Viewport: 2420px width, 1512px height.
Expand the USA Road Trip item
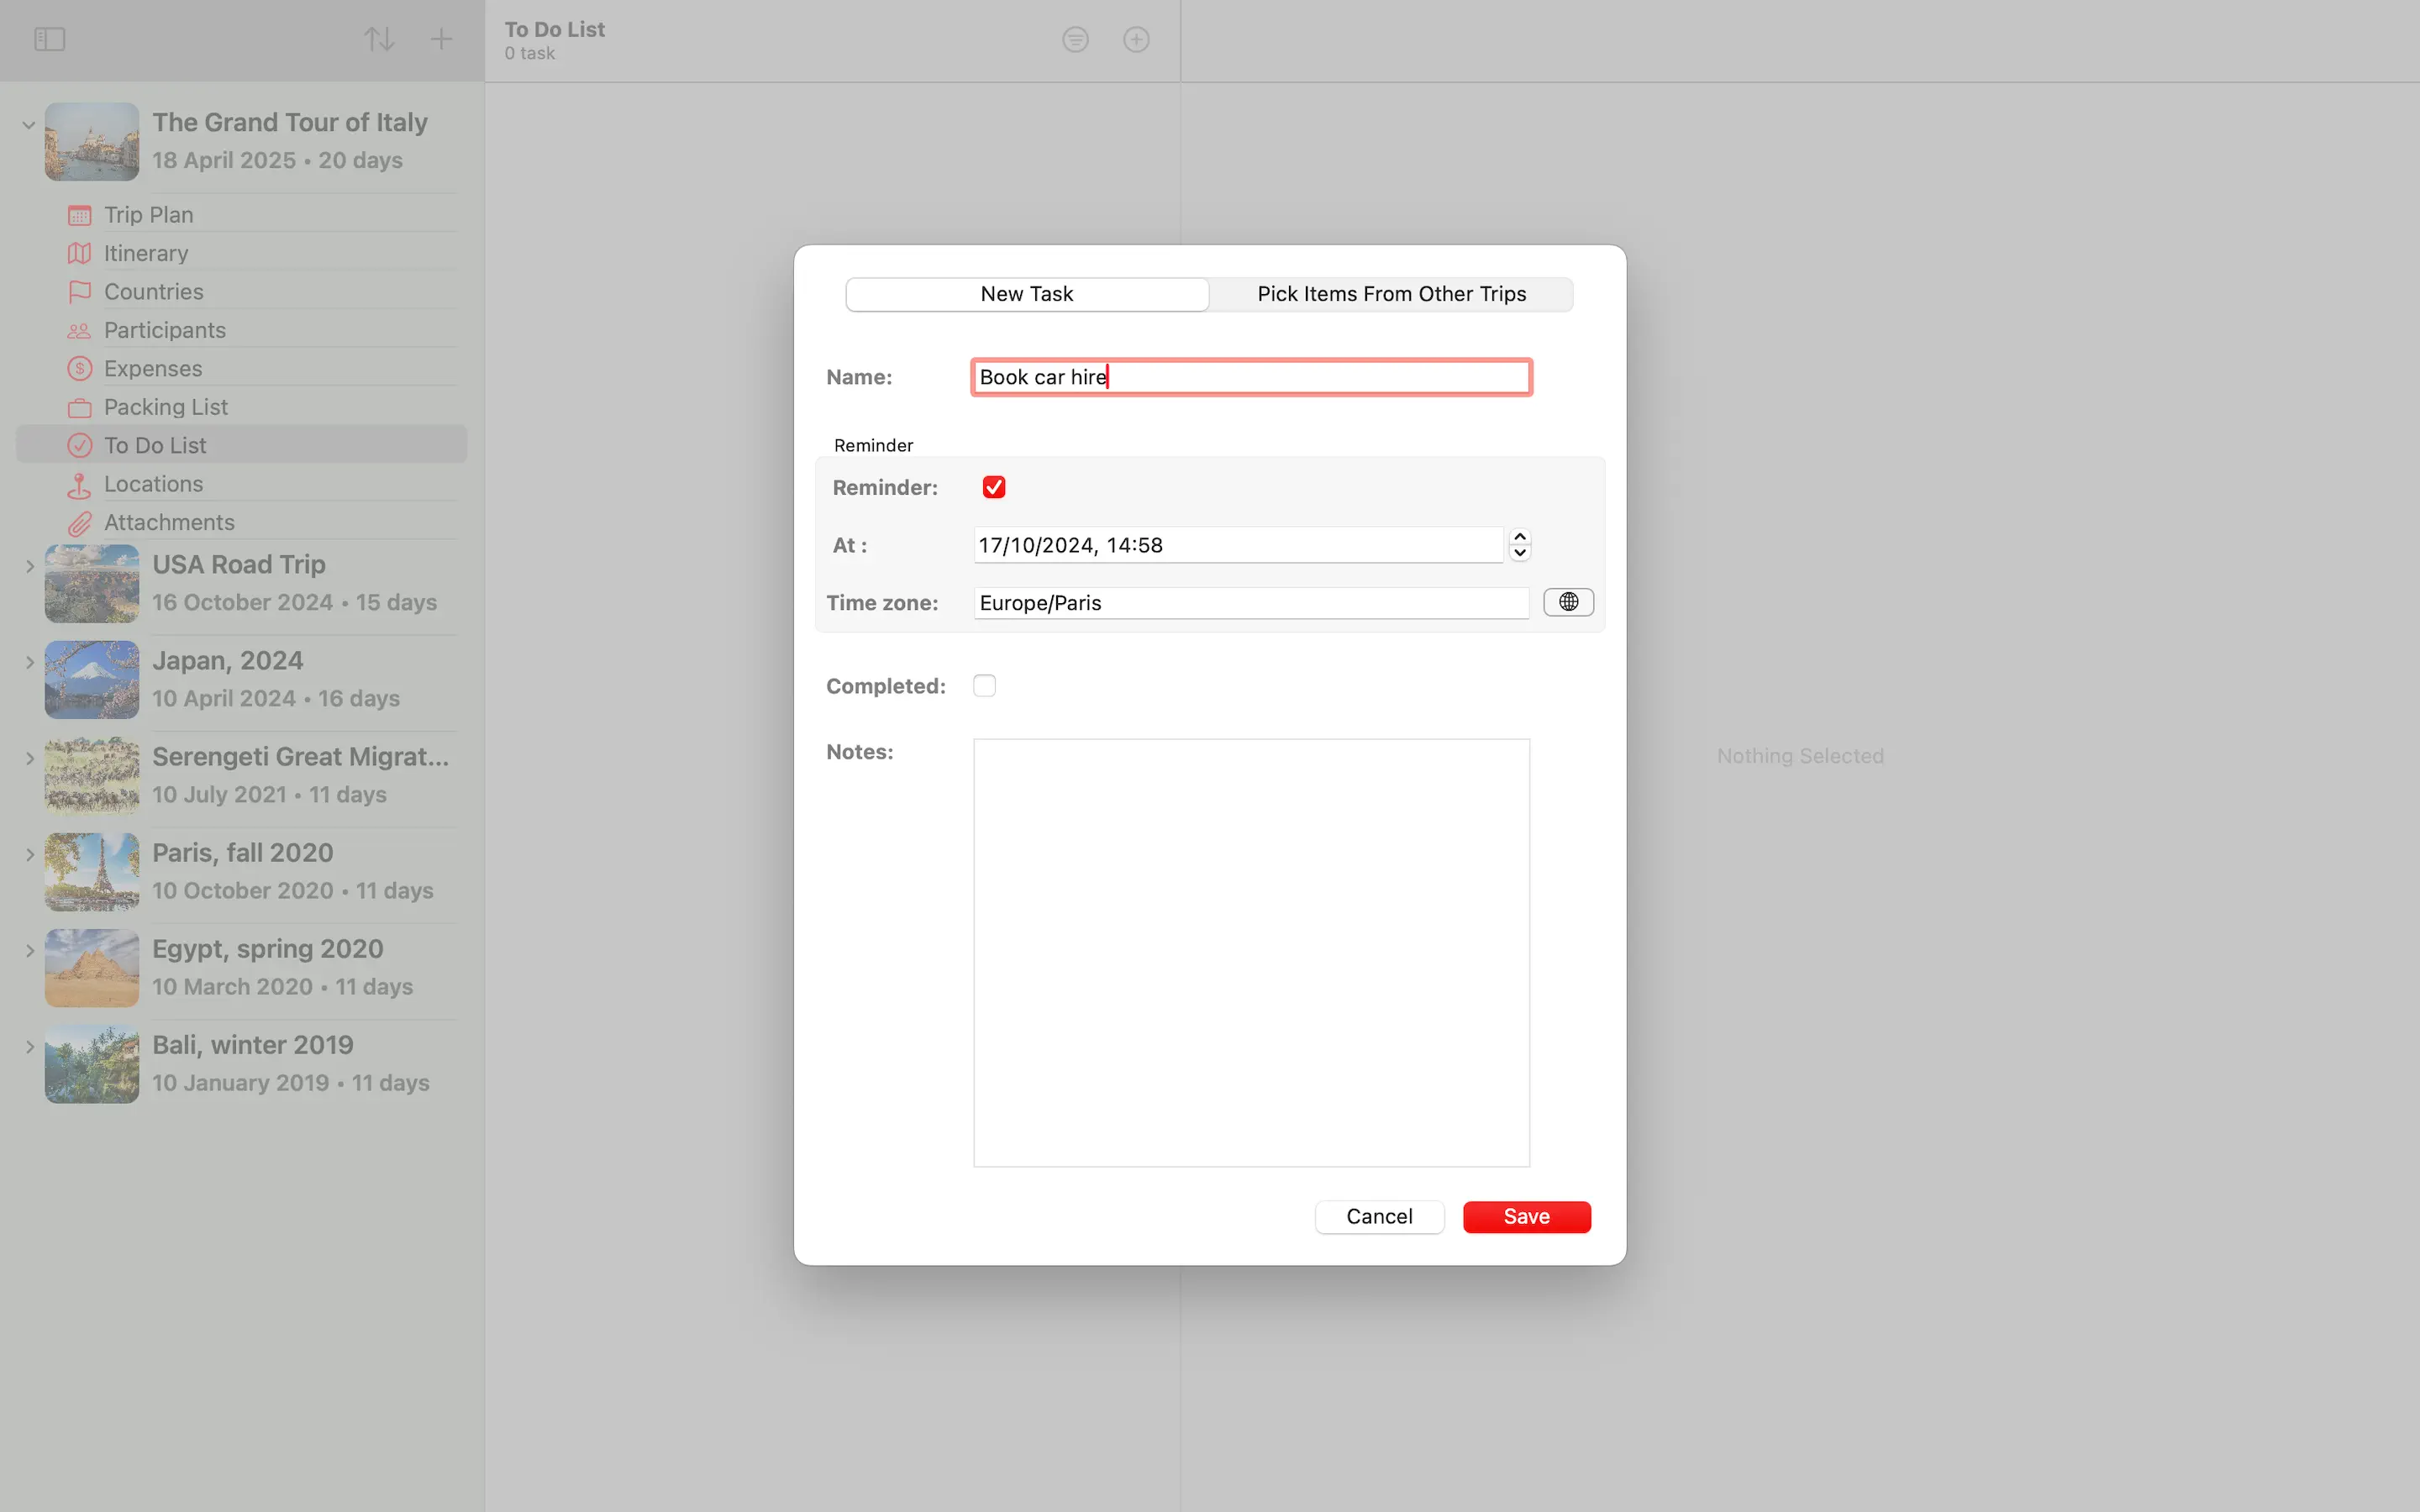[29, 566]
